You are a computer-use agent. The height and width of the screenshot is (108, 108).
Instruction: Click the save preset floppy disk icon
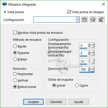tap(84, 20)
